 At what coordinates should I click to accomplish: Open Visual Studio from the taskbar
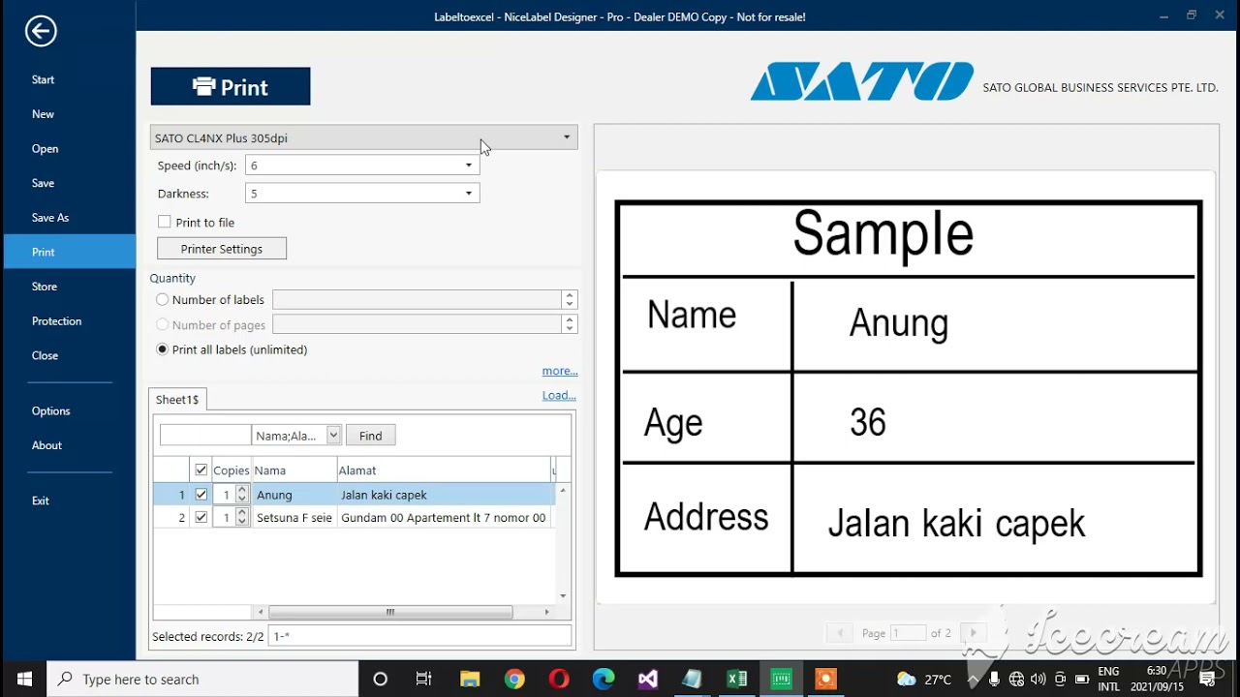pyautogui.click(x=648, y=679)
